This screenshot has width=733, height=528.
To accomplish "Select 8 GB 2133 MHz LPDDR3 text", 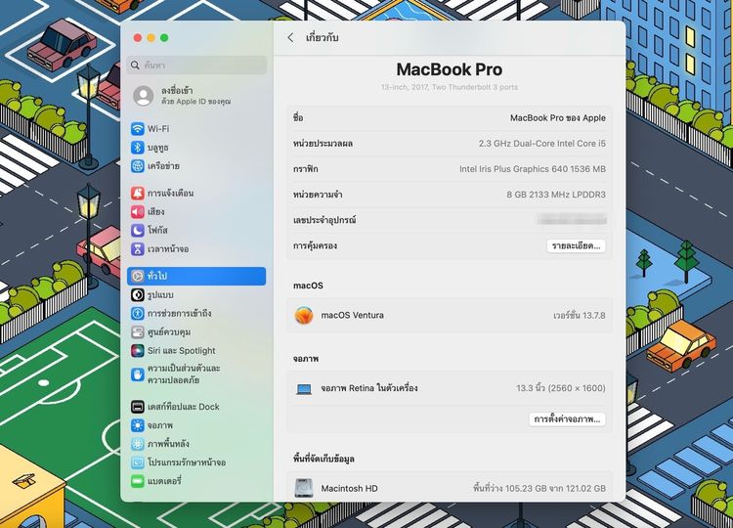I will pyautogui.click(x=556, y=195).
